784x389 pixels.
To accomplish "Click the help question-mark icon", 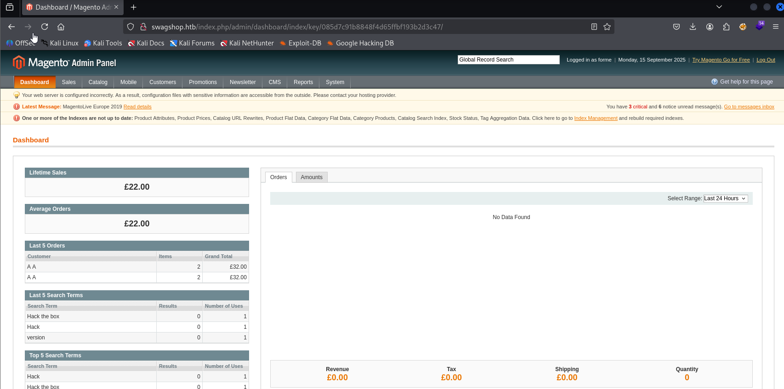I will click(715, 82).
